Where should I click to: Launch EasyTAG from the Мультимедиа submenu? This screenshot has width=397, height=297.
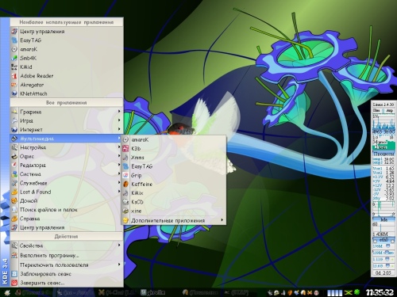174,166
